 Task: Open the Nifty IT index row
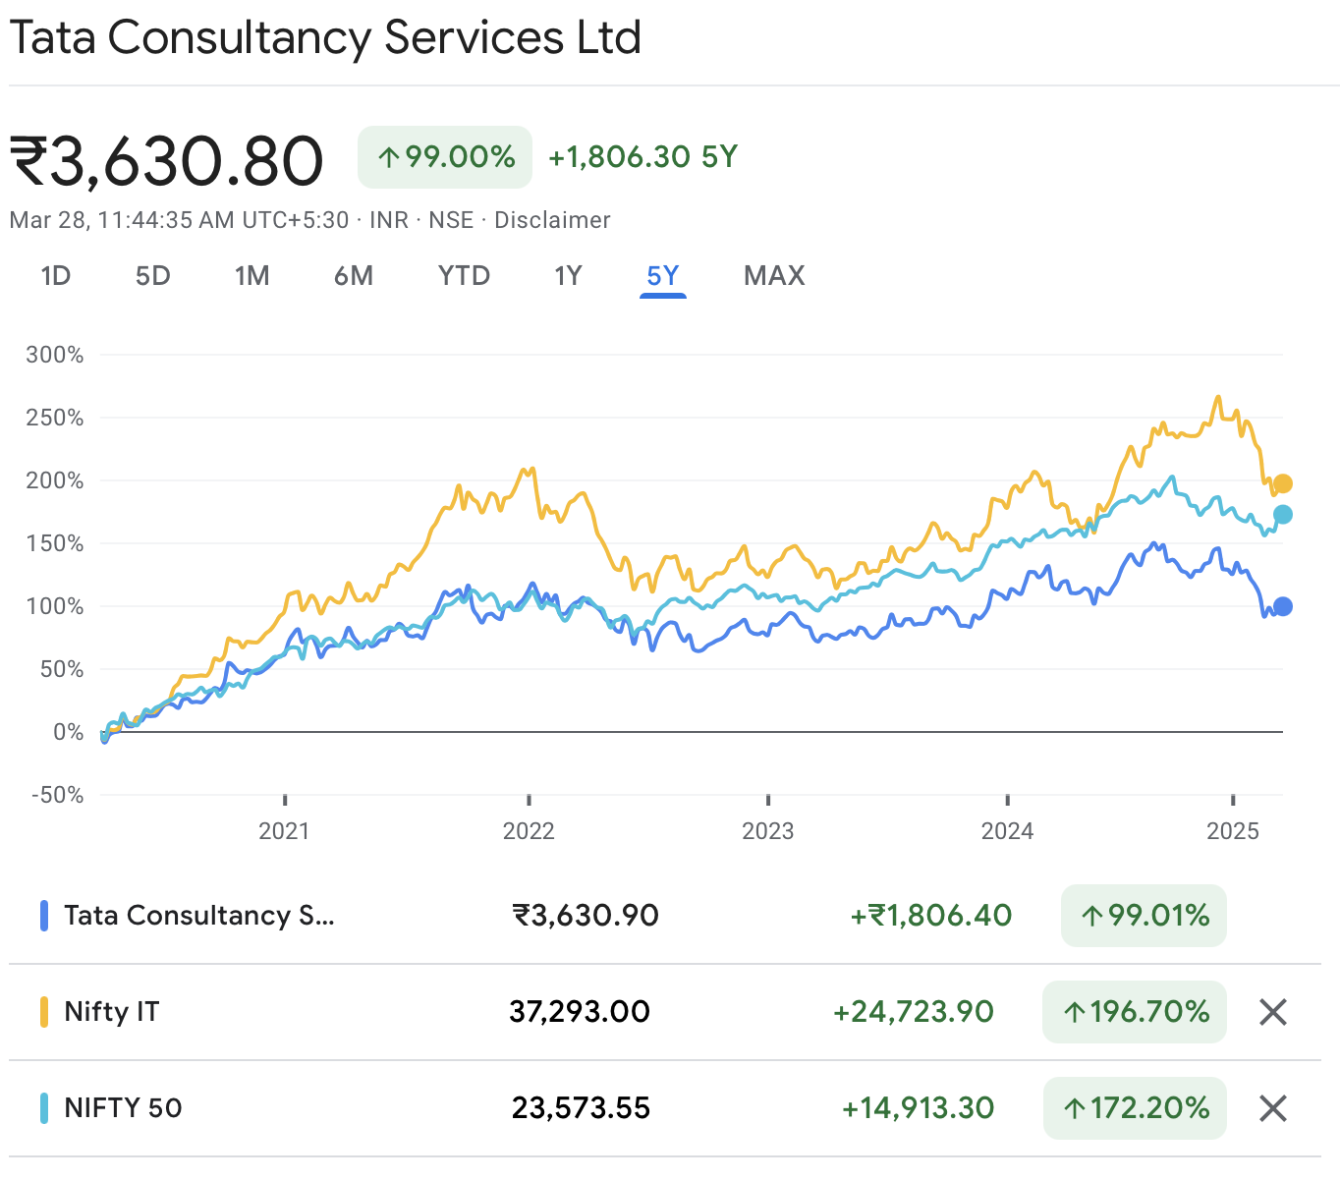[112, 1012]
